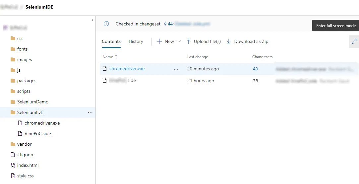Screen dimensions: 359x184
Task: Click the full screen mode expand icon
Action: (354, 41)
